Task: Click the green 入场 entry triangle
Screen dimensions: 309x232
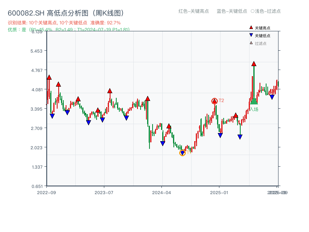Action: (x=254, y=102)
